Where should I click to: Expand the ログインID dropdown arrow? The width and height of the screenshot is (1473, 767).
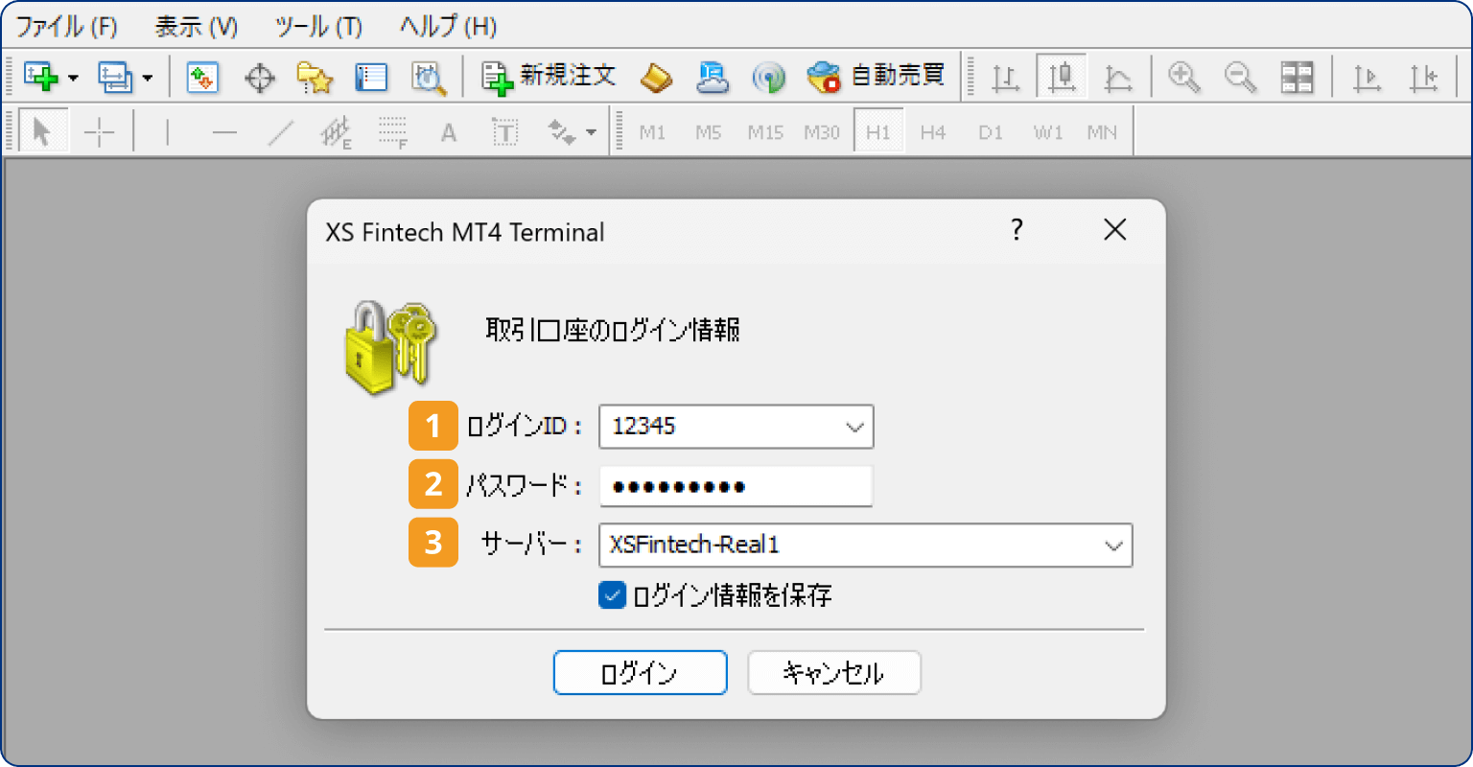coord(854,427)
